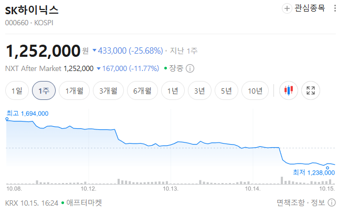The image size is (338, 213).
Task: Click the info icon next to 장중
Action: pos(190,68)
